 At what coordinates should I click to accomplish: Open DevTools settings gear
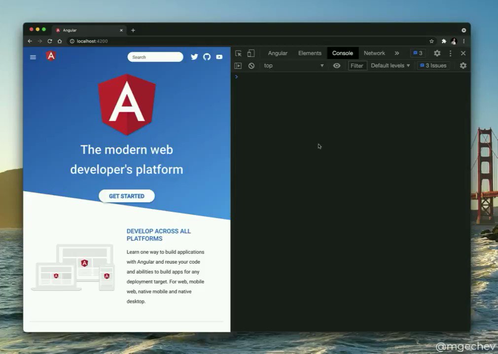tap(437, 53)
